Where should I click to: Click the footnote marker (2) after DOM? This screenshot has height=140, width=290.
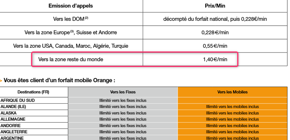click(x=87, y=18)
